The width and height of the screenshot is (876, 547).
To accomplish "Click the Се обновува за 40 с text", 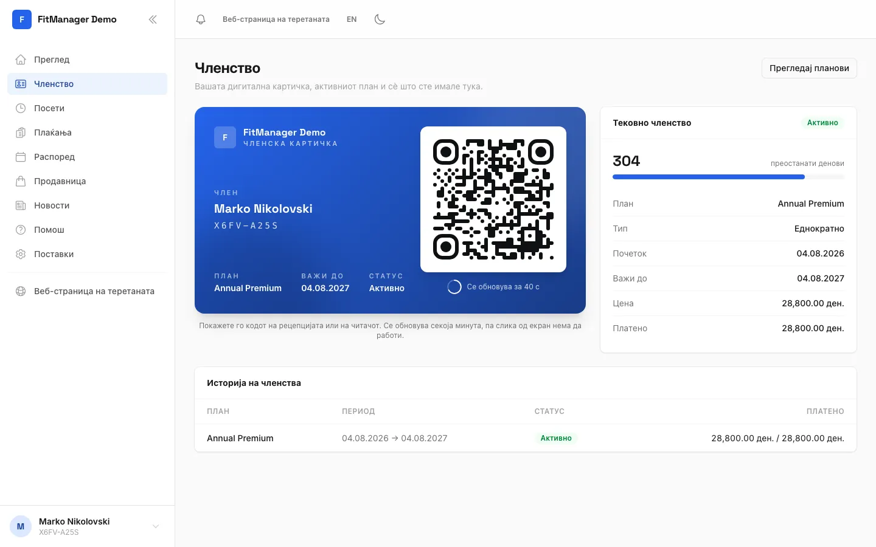I will [x=503, y=287].
